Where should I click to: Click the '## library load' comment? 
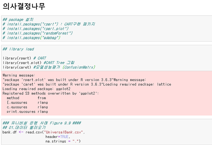click(18, 49)
